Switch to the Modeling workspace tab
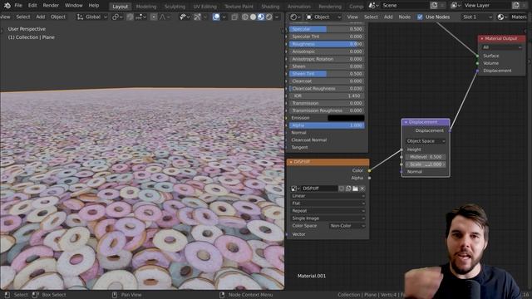532x299 pixels. point(146,7)
